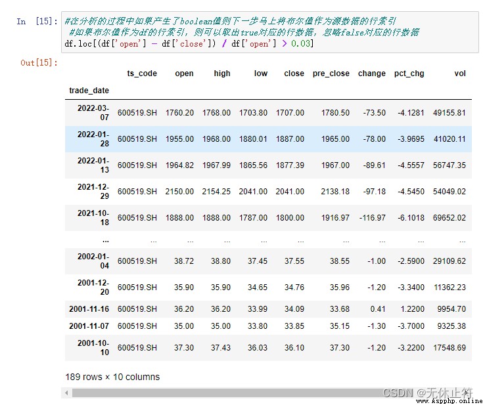Viewport: 483px width, 405px height.
Task: Click vol value 11362.23
Action: click(x=449, y=287)
